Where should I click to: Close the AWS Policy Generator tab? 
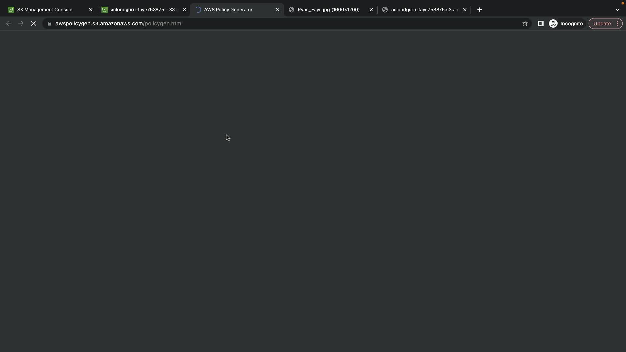(278, 10)
